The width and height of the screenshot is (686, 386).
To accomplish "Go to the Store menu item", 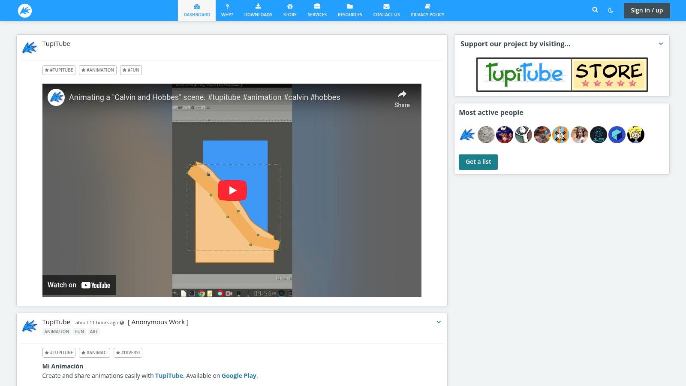I will click(290, 10).
